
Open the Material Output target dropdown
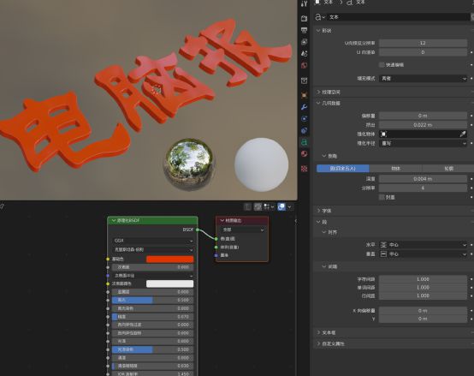[x=242, y=230]
